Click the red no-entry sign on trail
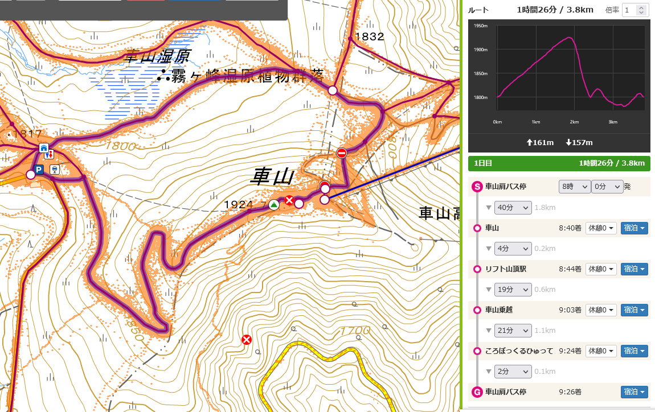655x412 pixels. click(342, 153)
